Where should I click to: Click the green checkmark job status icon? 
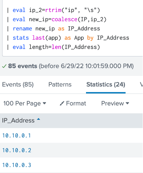[4, 66]
